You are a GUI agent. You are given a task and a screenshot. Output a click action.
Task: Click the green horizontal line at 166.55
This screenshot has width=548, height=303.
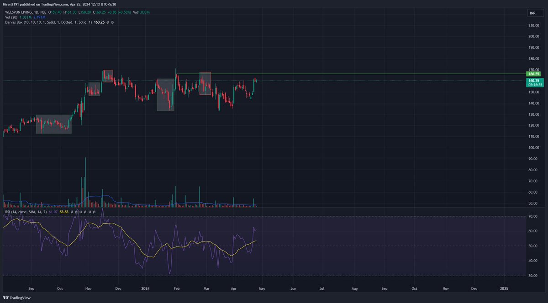click(x=352, y=74)
